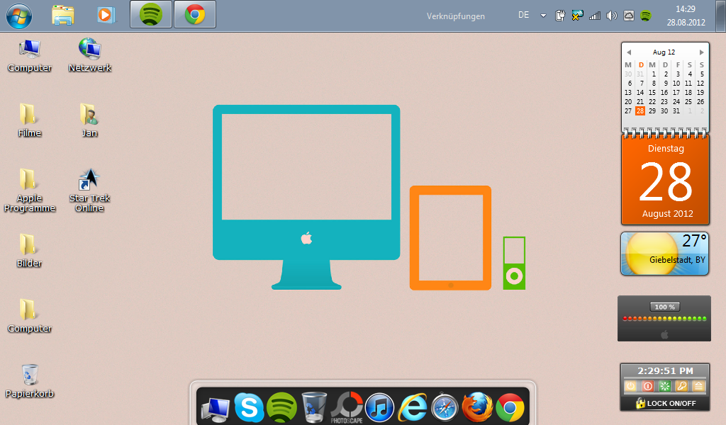
Task: Go to next month in calendar gadget
Action: (701, 52)
